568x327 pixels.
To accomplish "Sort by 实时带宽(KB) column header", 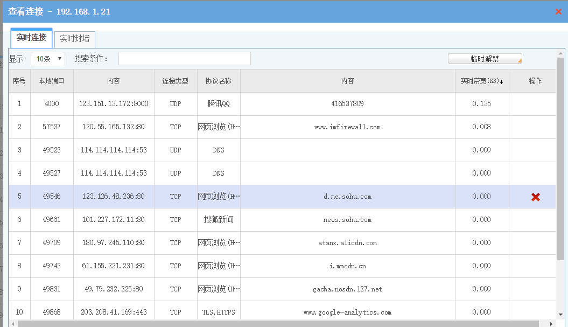I will [x=481, y=81].
